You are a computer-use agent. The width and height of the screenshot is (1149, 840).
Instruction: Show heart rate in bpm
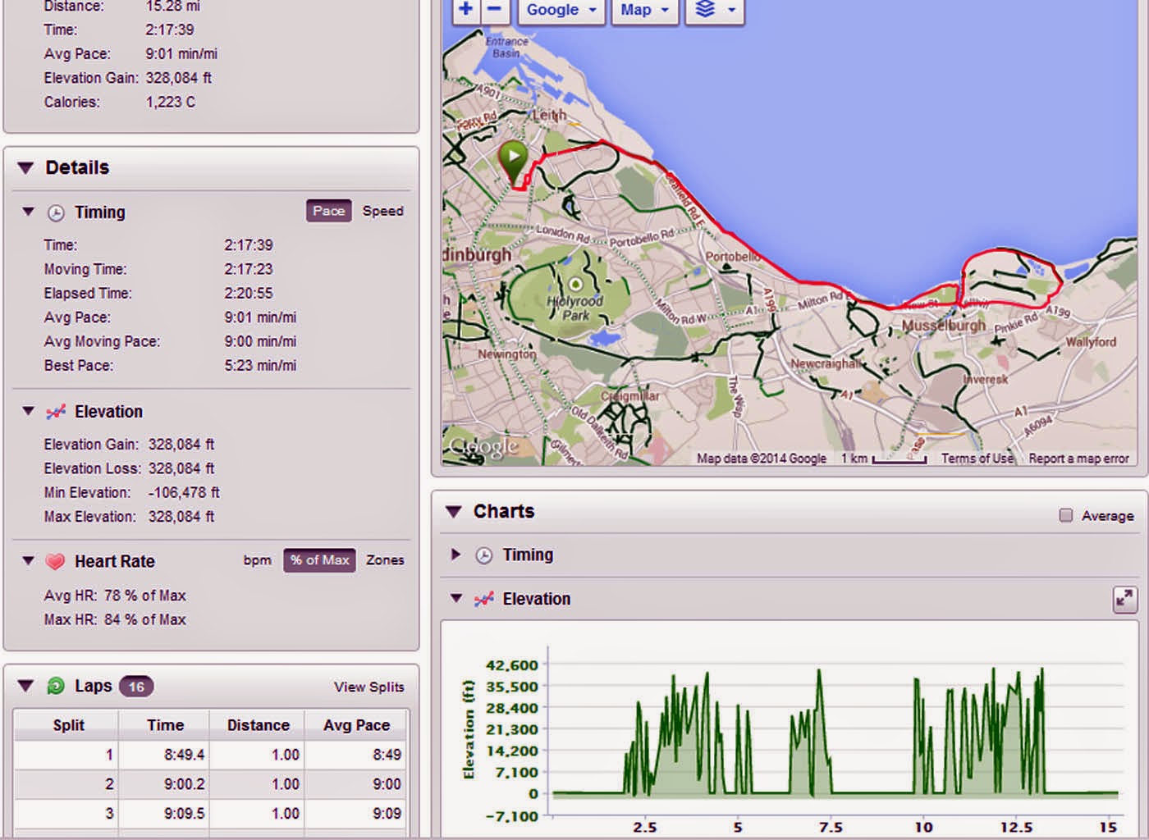coord(257,560)
